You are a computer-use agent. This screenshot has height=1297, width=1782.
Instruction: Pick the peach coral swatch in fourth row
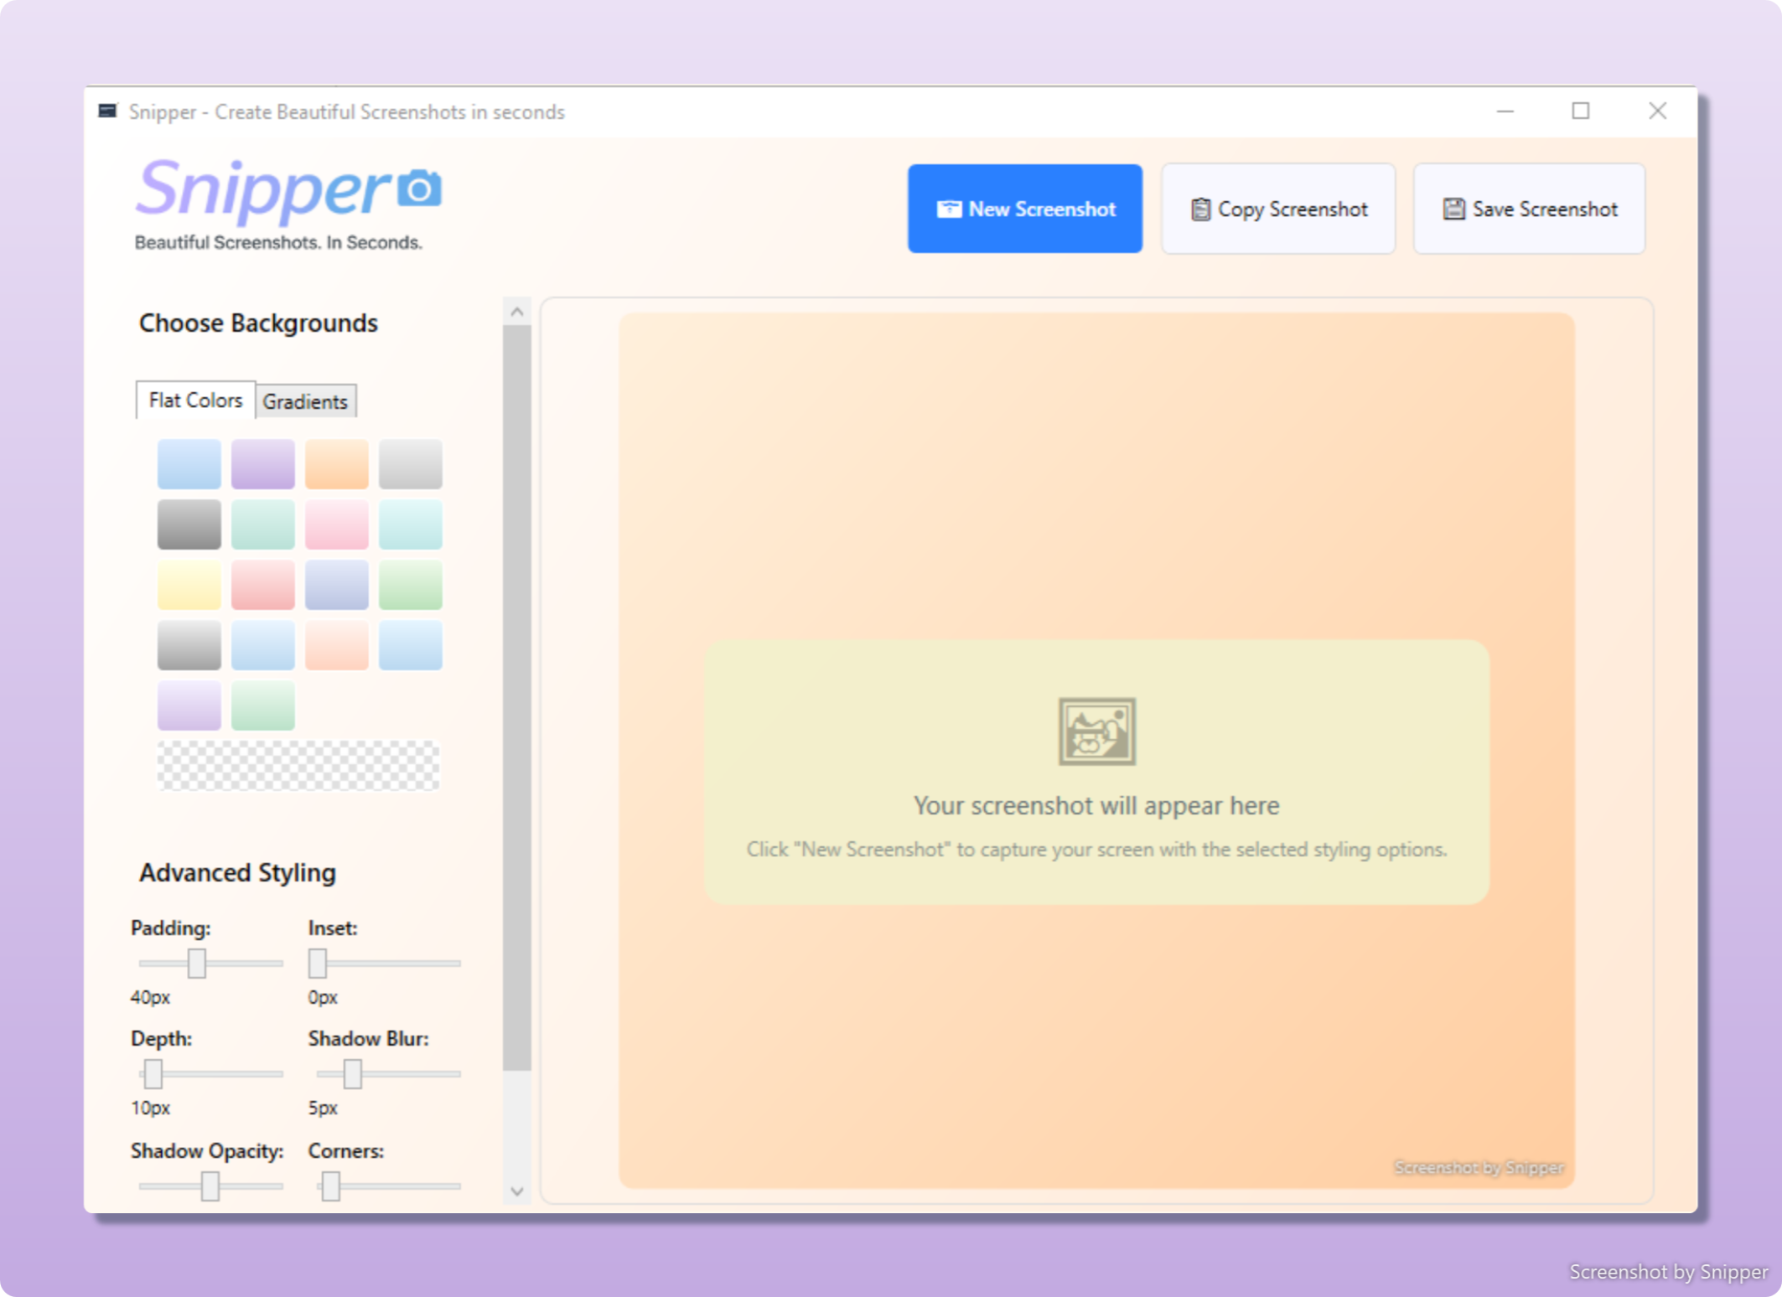pyautogui.click(x=337, y=644)
